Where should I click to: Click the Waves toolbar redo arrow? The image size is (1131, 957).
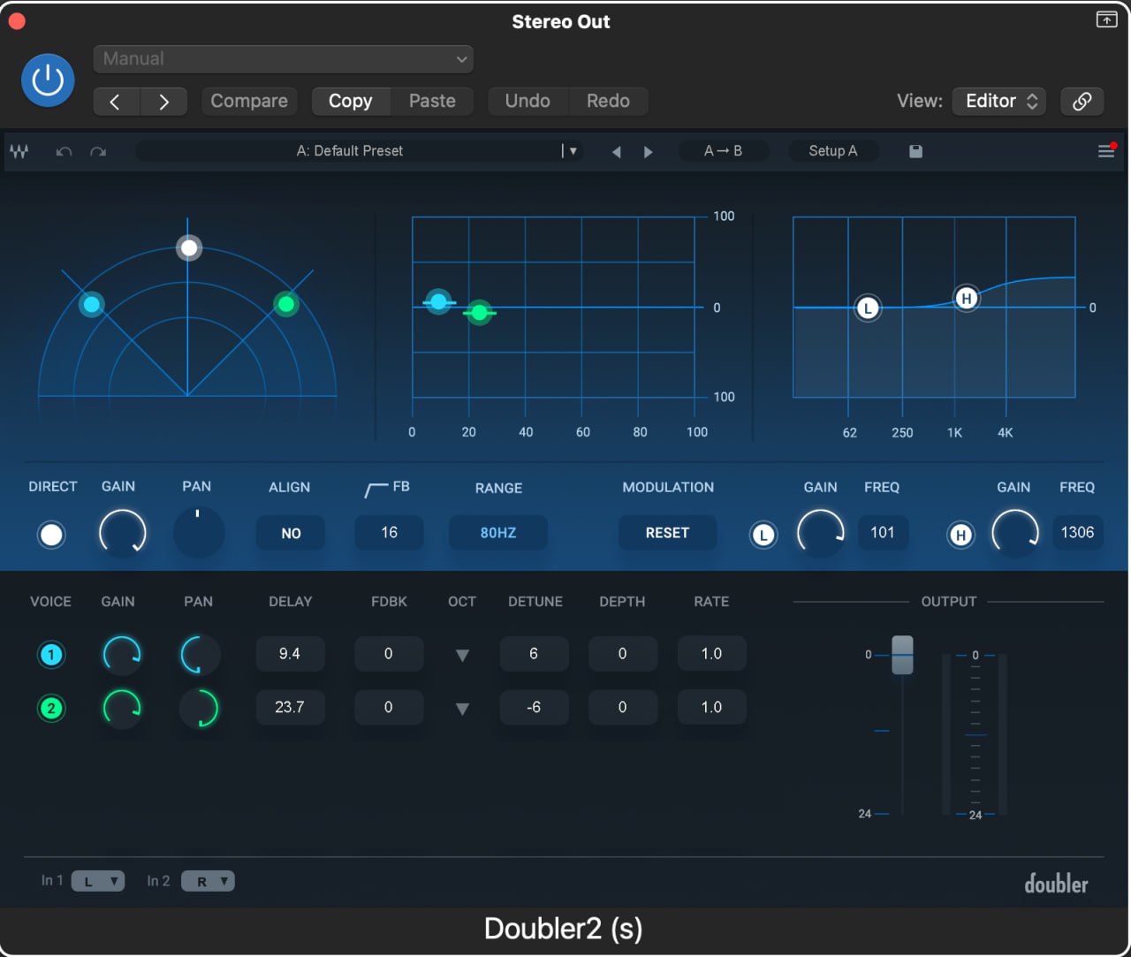pyautogui.click(x=98, y=151)
